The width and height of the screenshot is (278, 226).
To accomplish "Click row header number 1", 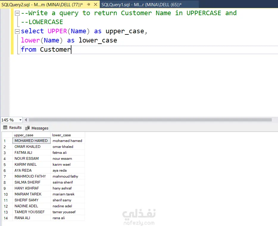I will tap(7, 141).
